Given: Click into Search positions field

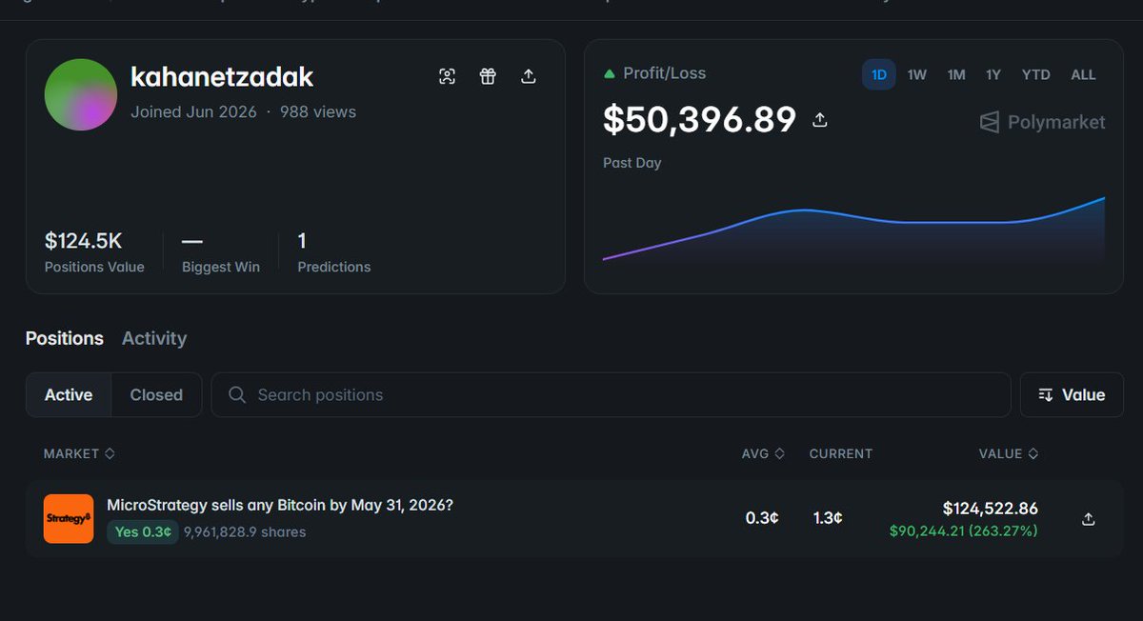Looking at the screenshot, I should (x=611, y=394).
